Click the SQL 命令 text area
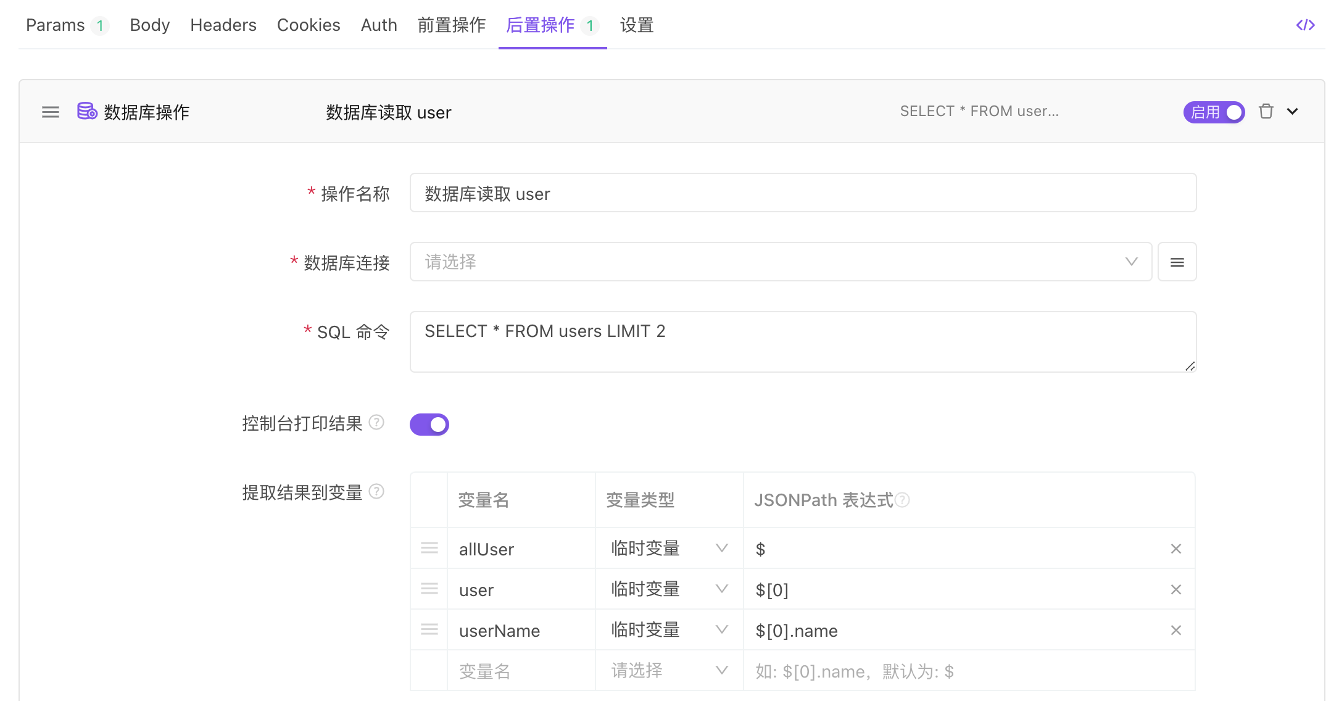Viewport: 1339px width, 701px height. [x=802, y=342]
